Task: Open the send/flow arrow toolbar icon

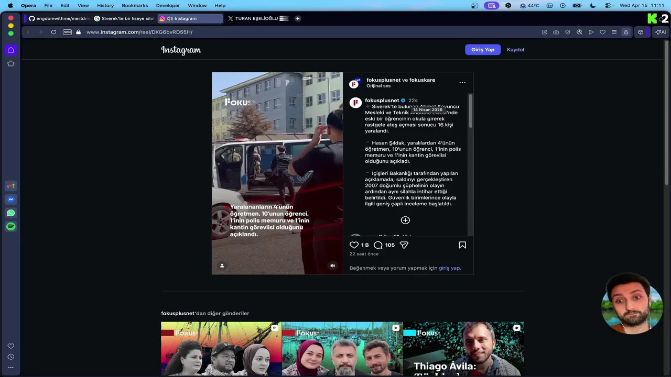Action: [591, 32]
